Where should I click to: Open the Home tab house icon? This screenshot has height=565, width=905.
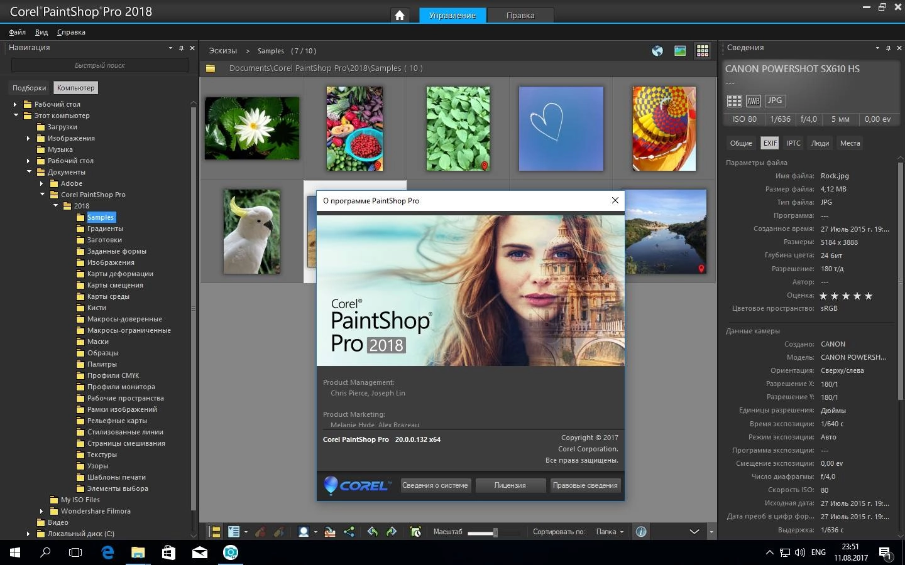coord(400,15)
